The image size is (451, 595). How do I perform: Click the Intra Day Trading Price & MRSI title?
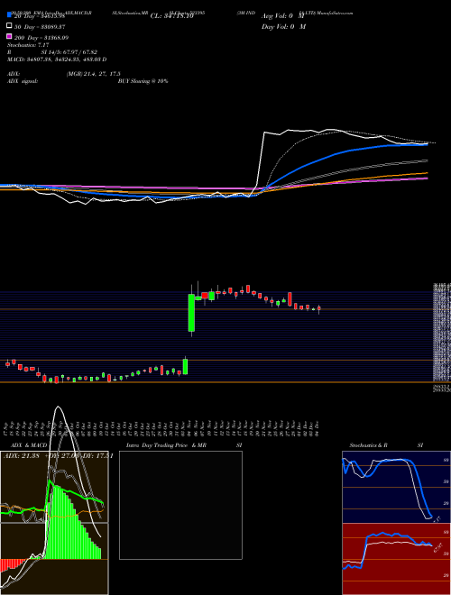pyautogui.click(x=184, y=445)
